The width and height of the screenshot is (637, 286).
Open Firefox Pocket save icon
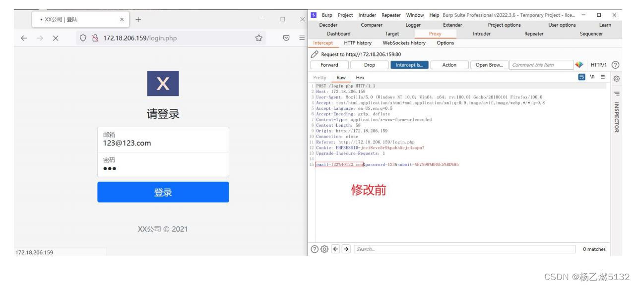tap(286, 38)
